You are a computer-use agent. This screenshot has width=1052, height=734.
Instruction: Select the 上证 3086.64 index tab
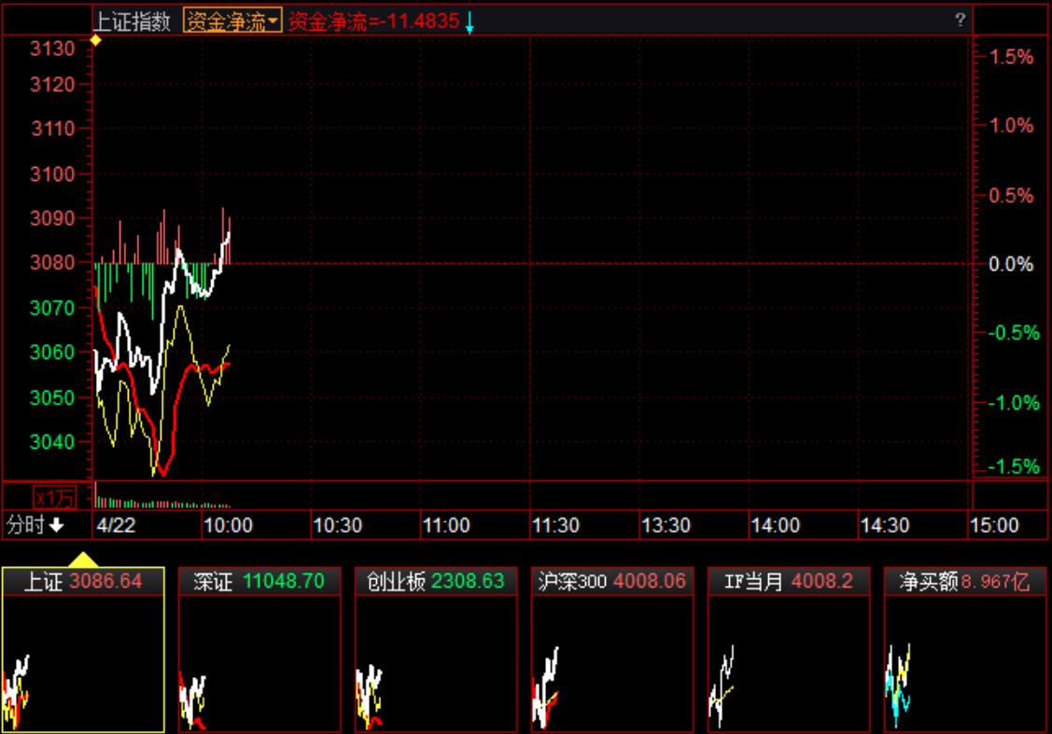83,582
